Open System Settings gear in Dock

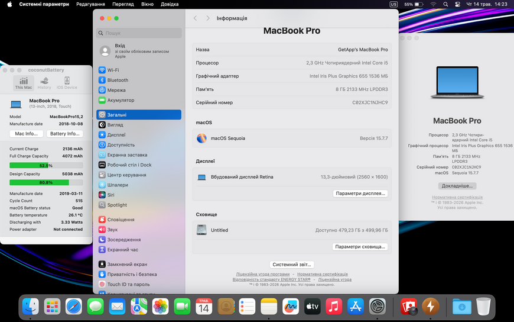(378, 307)
